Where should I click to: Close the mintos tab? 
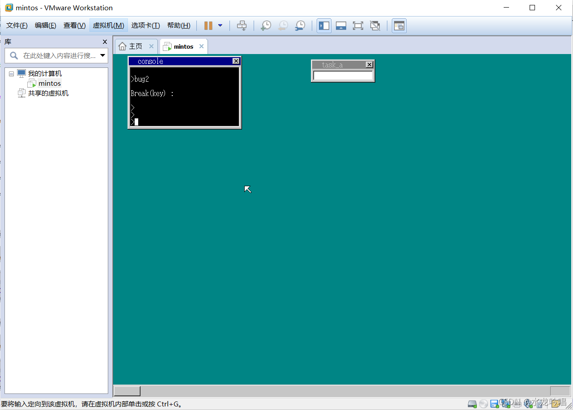tap(201, 46)
